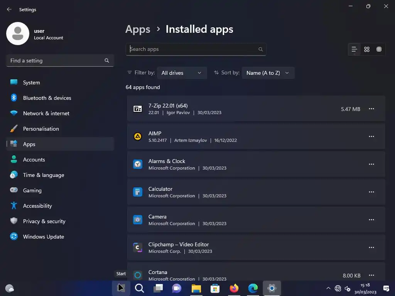Open the clock showing 15:18
Image resolution: width=395 pixels, height=296 pixels.
tap(365, 288)
